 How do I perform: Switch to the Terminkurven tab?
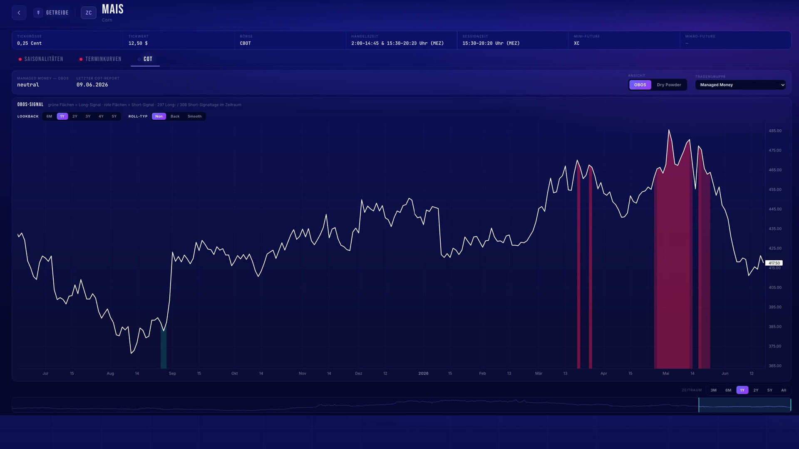tap(100, 59)
